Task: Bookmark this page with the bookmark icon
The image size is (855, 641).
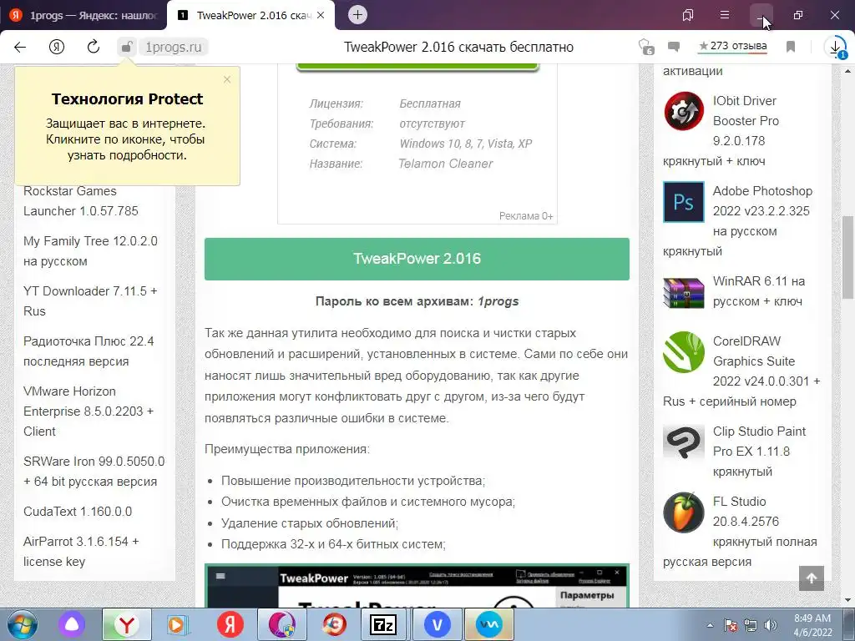Action: (x=791, y=47)
